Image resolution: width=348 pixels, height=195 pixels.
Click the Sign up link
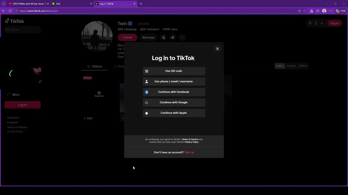coord(189,152)
